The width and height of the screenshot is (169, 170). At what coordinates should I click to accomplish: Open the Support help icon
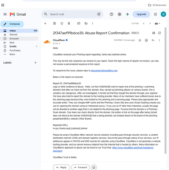point(111,14)
